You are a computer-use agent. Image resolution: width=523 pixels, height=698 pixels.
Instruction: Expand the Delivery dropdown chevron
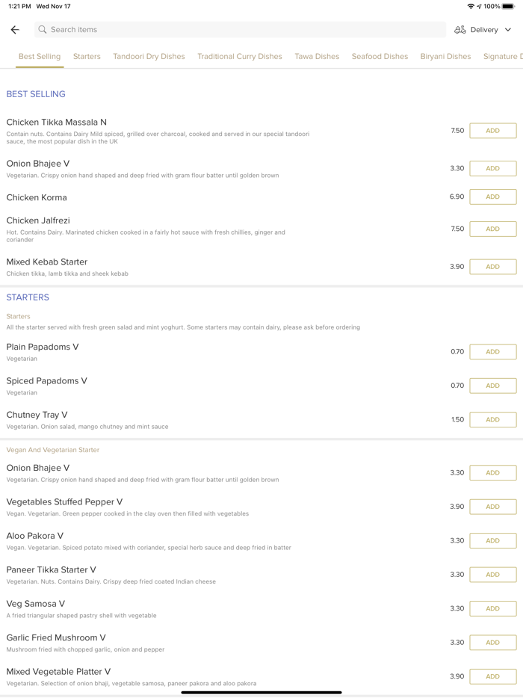point(508,30)
